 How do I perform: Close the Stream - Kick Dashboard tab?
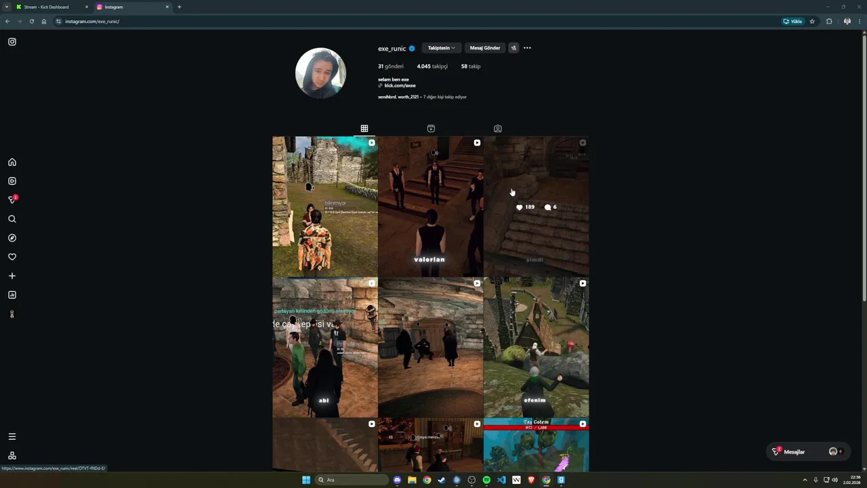[87, 7]
